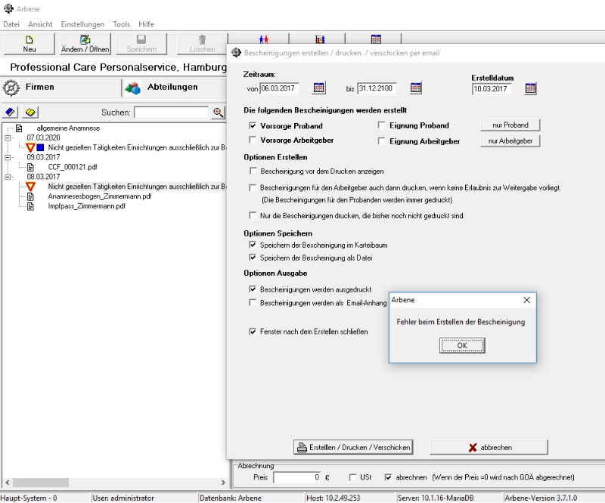The height and width of the screenshot is (503, 605).
Task: Click the Neu toolbar button
Action: click(29, 44)
